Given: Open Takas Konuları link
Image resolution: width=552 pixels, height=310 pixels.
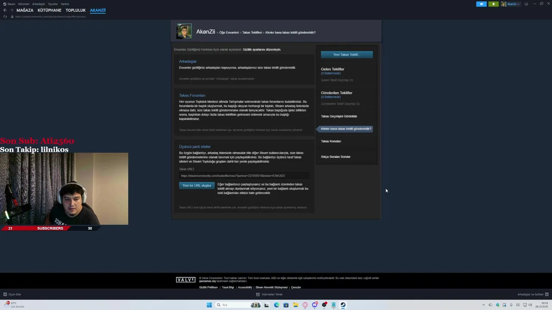Looking at the screenshot, I should tap(331, 141).
